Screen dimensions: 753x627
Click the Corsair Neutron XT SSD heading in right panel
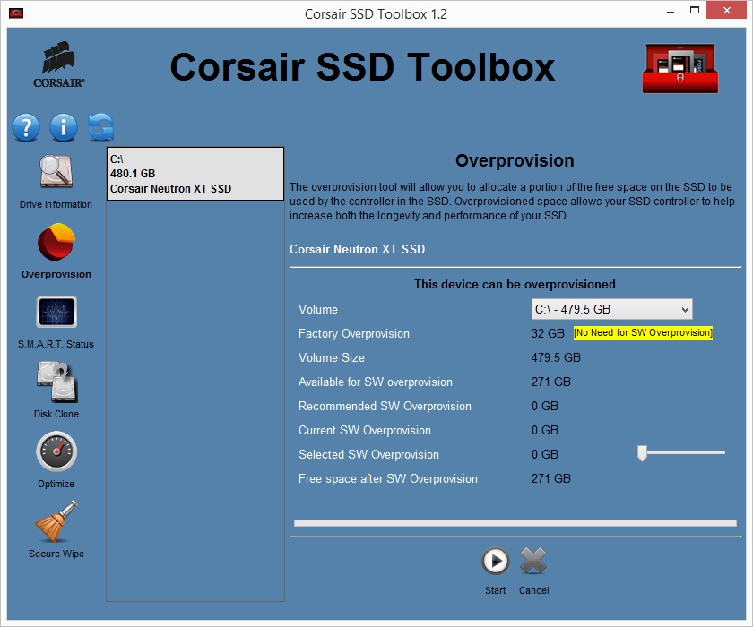[358, 250]
